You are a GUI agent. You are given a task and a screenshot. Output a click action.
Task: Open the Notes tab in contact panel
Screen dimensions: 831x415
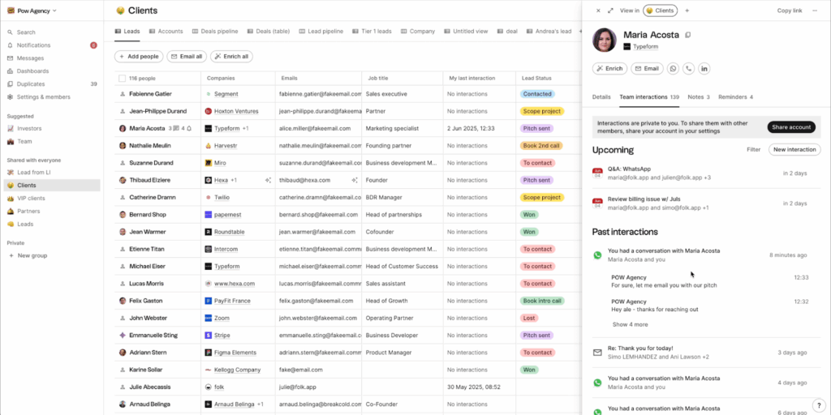click(x=697, y=97)
